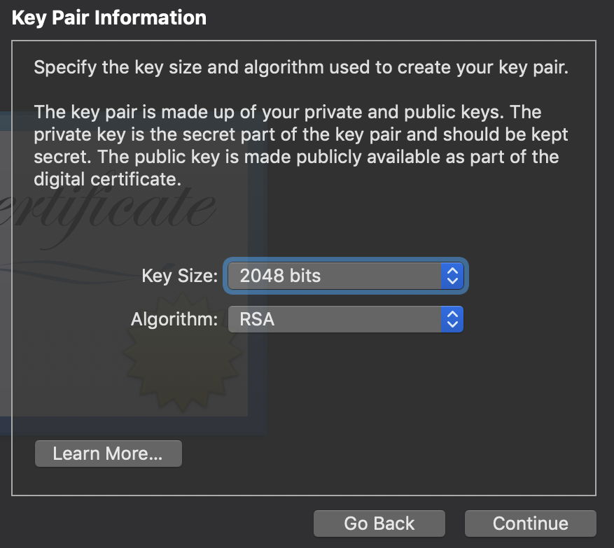Click the blue arrows on Algorithm popup
This screenshot has height=548, width=614.
452,320
